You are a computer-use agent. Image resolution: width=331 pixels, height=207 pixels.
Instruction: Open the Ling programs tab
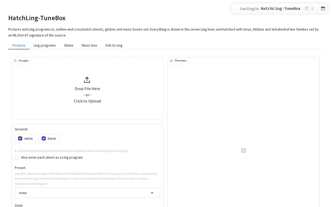(45, 45)
